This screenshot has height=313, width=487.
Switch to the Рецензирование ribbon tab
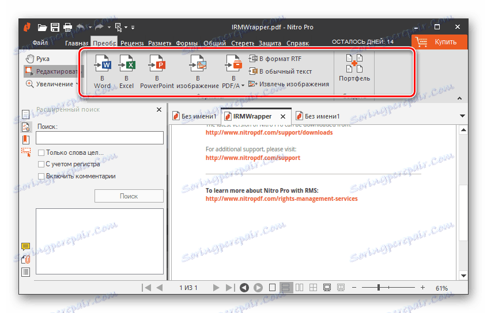132,43
